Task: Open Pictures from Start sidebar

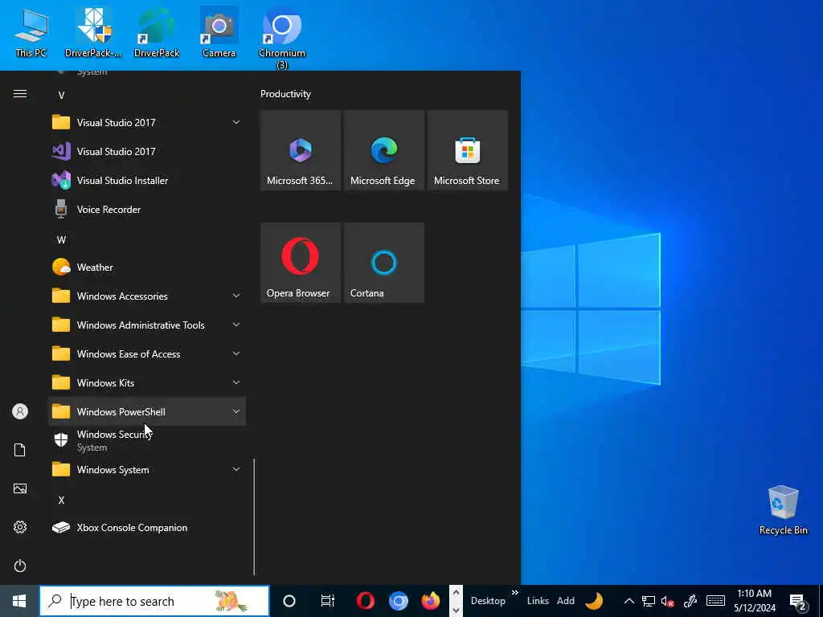Action: tap(20, 488)
